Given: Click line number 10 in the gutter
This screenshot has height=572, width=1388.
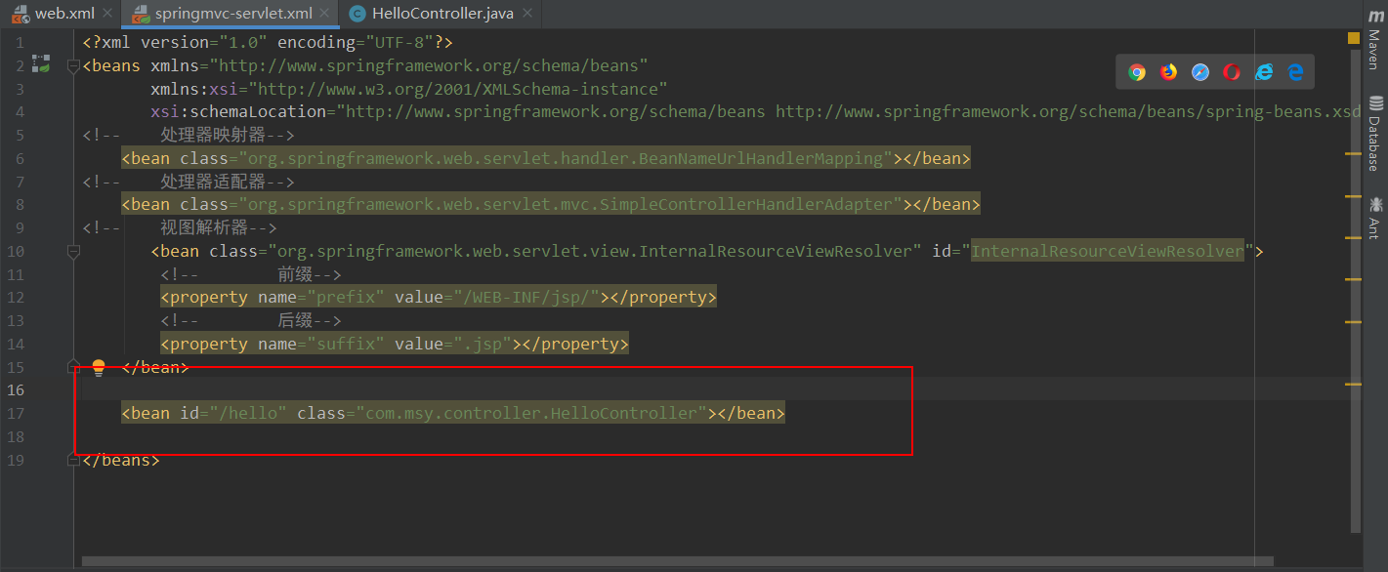Looking at the screenshot, I should 15,251.
